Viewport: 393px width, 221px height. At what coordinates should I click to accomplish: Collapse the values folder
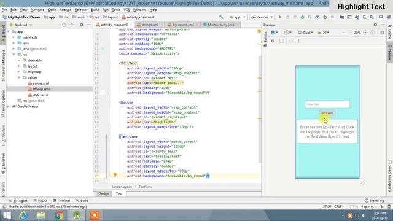coord(19,78)
